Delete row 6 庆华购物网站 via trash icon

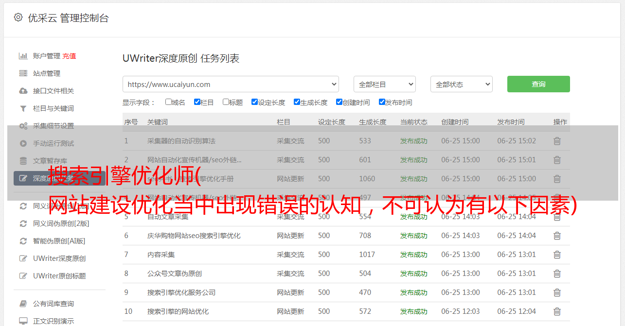coord(557,236)
